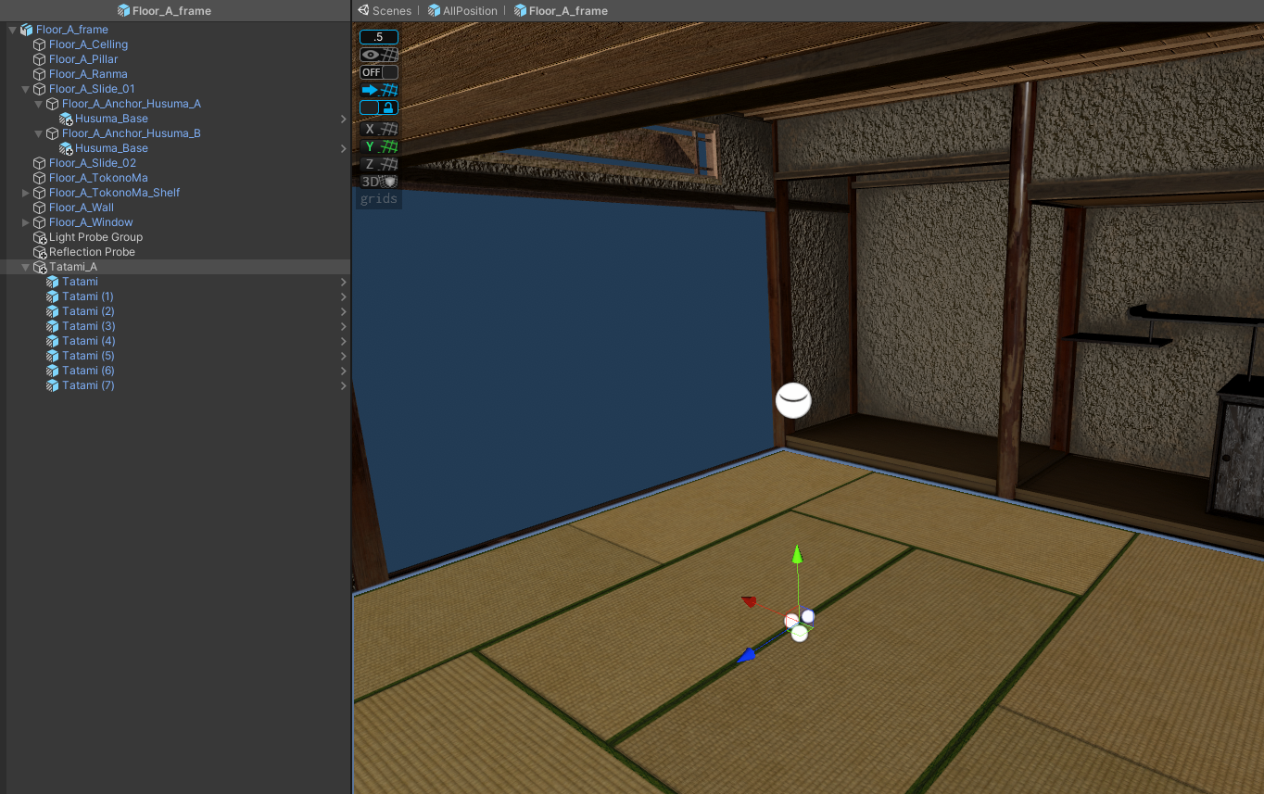This screenshot has width=1264, height=794.
Task: Collapse the Tatami_A node
Action: (25, 267)
